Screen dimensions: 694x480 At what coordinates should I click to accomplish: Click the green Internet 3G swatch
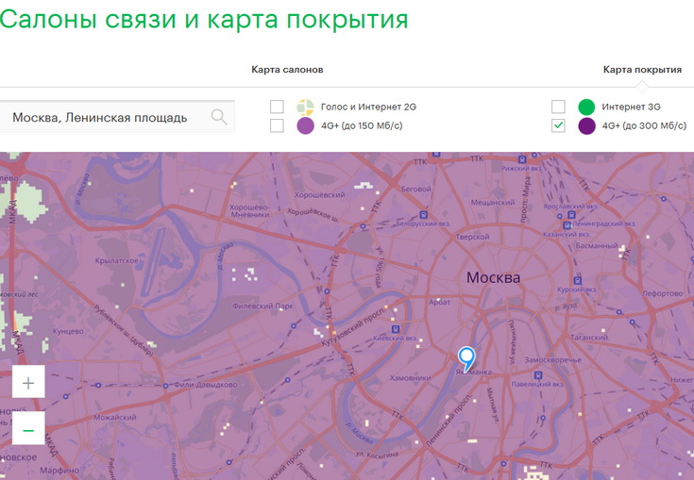pos(586,107)
